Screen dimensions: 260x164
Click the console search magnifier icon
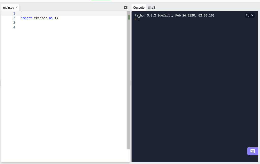tap(247, 15)
